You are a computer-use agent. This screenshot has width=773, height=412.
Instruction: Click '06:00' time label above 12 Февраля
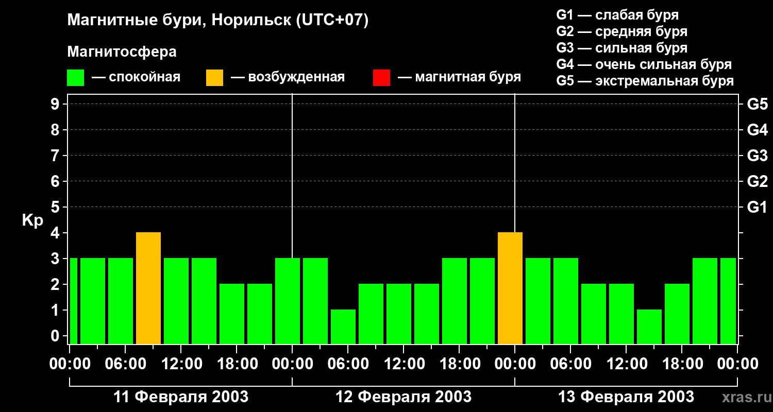348,364
